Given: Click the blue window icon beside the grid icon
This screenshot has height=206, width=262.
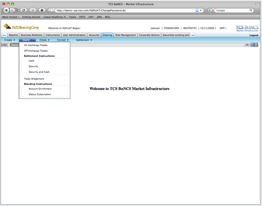Looking at the screenshot, I should click(252, 45).
